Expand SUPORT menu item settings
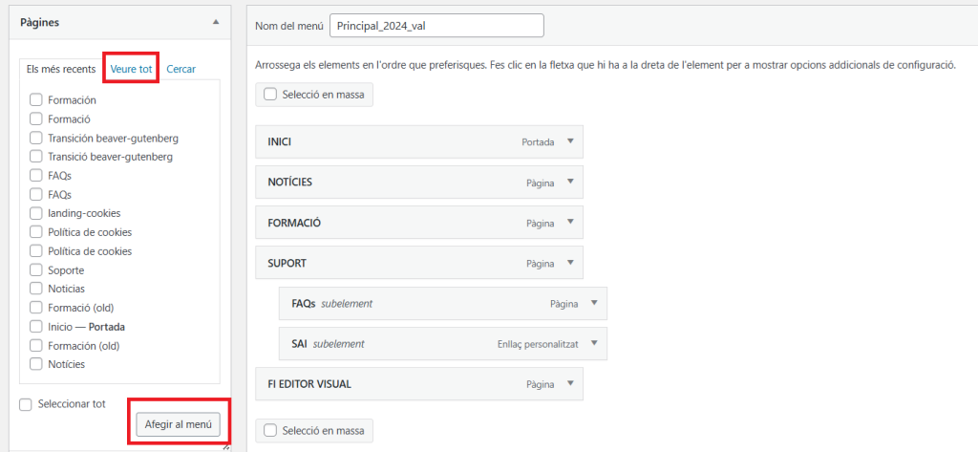This screenshot has width=978, height=452. pyautogui.click(x=570, y=263)
